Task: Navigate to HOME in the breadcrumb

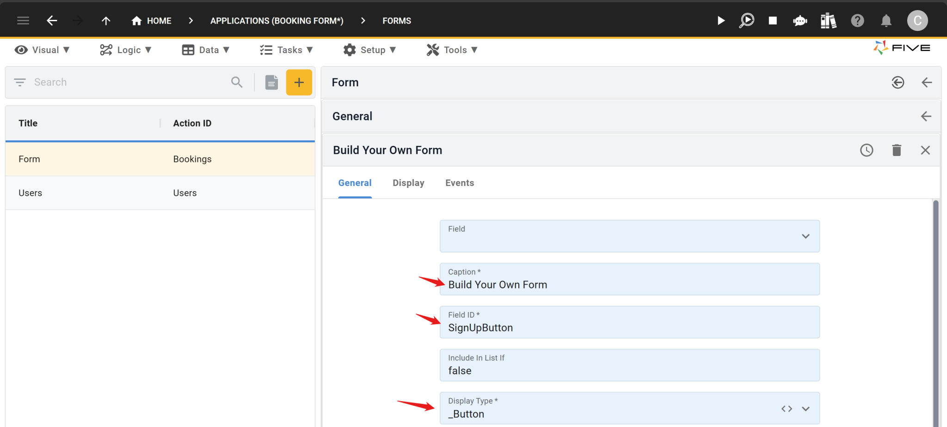Action: click(x=151, y=20)
